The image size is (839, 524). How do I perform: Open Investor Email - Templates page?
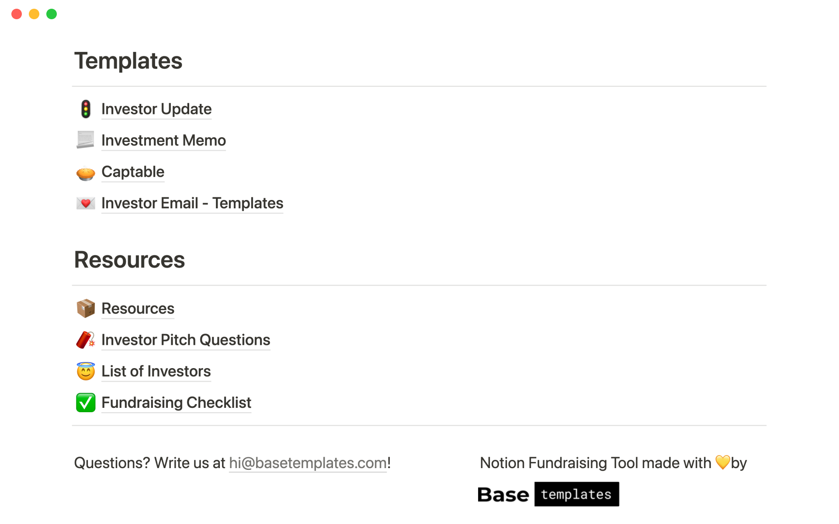[x=192, y=203]
